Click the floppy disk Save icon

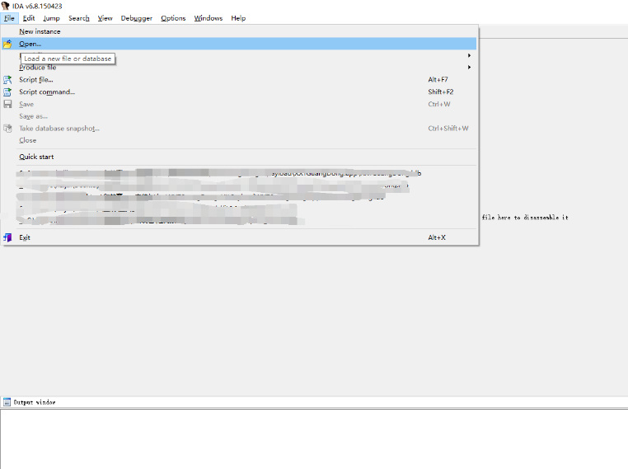[x=7, y=104]
